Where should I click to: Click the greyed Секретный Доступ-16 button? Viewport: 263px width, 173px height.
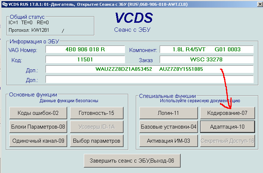pyautogui.click(x=228, y=141)
